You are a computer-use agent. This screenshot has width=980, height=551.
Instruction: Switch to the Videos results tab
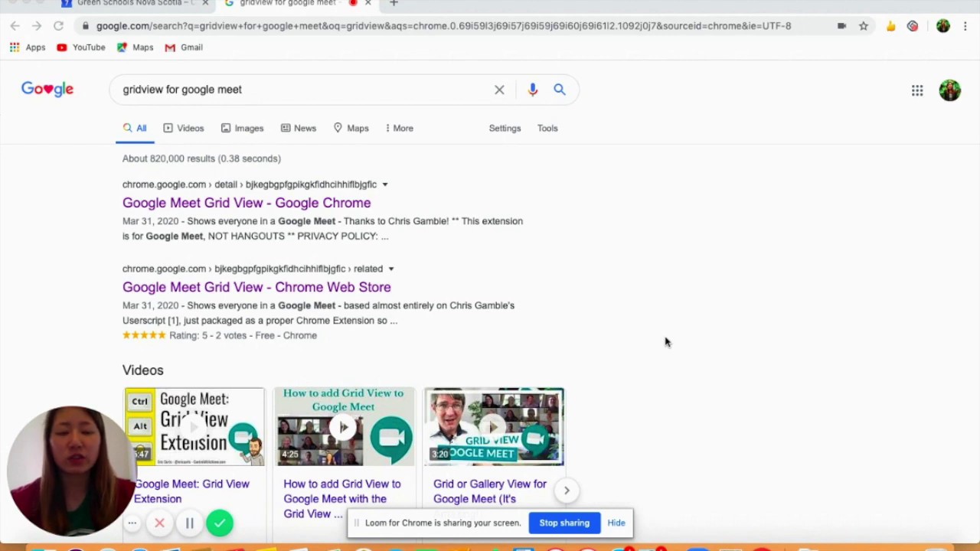click(x=183, y=129)
